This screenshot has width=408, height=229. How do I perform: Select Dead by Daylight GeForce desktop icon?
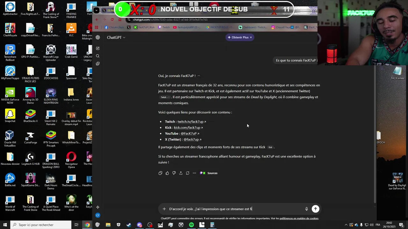[x=397, y=181]
